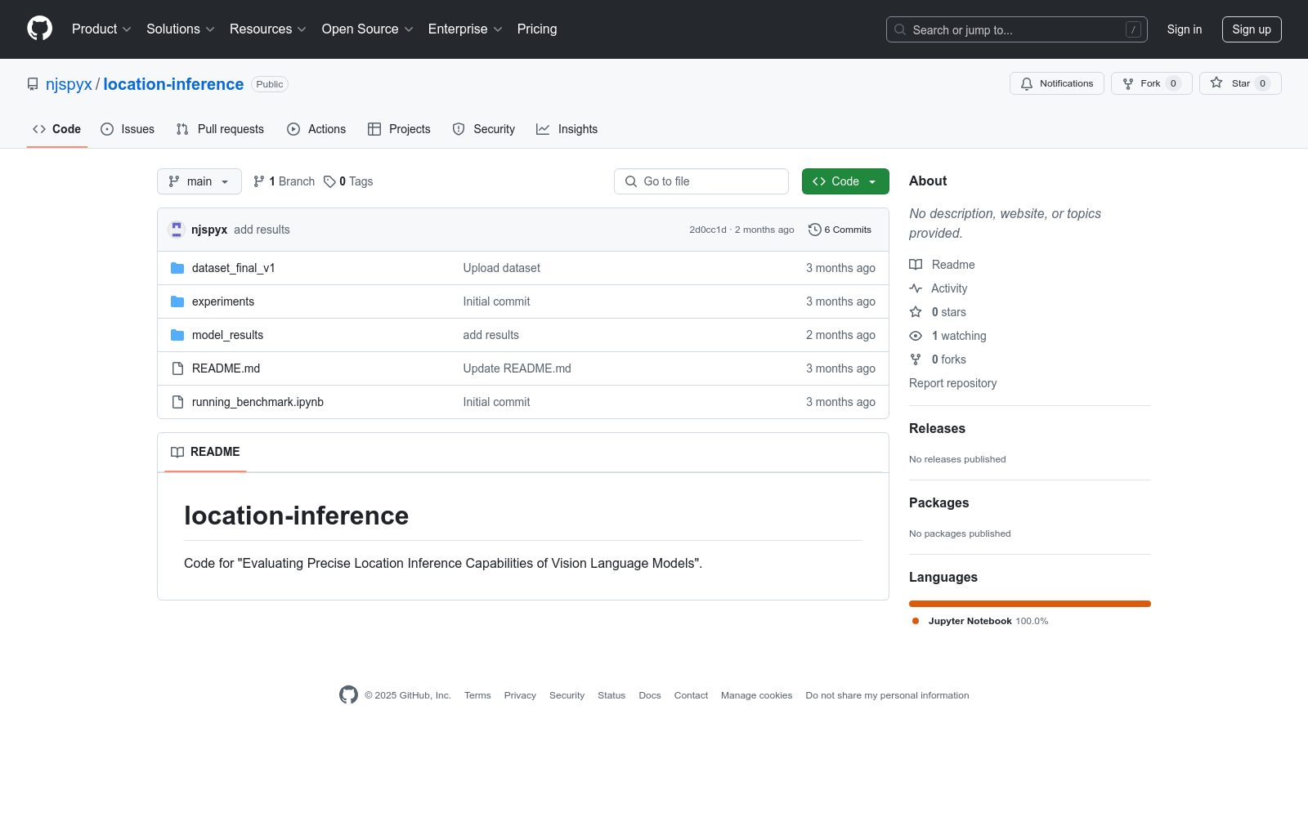Click the README.md file icon
Viewport: 1308px width, 817px height.
point(177,368)
